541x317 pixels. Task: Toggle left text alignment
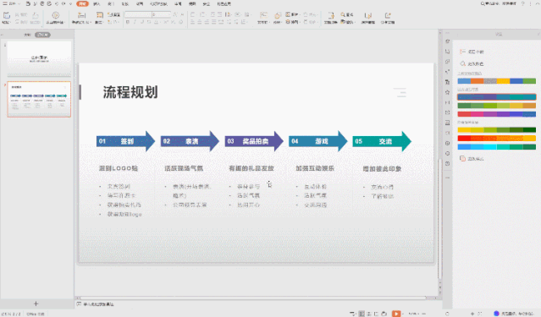192,22
